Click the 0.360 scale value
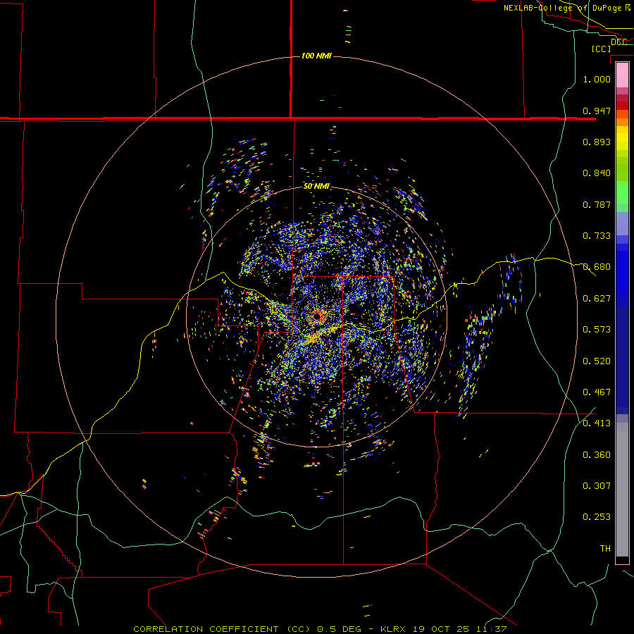 tap(597, 455)
